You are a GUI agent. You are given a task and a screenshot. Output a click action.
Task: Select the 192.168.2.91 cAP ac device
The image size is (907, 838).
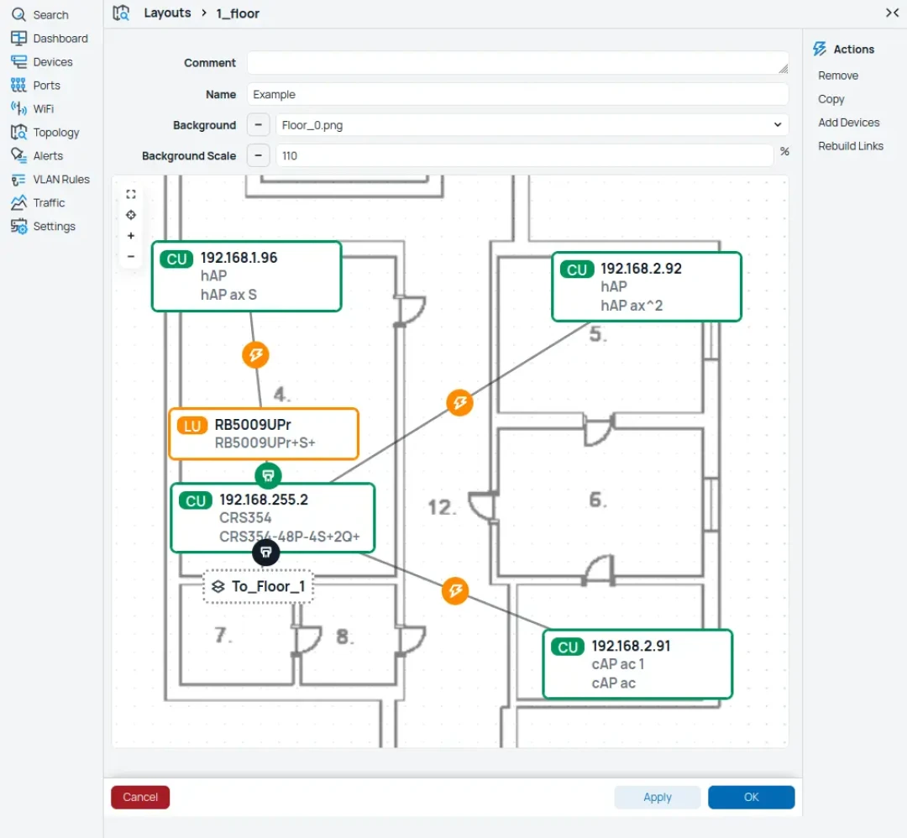tap(637, 664)
